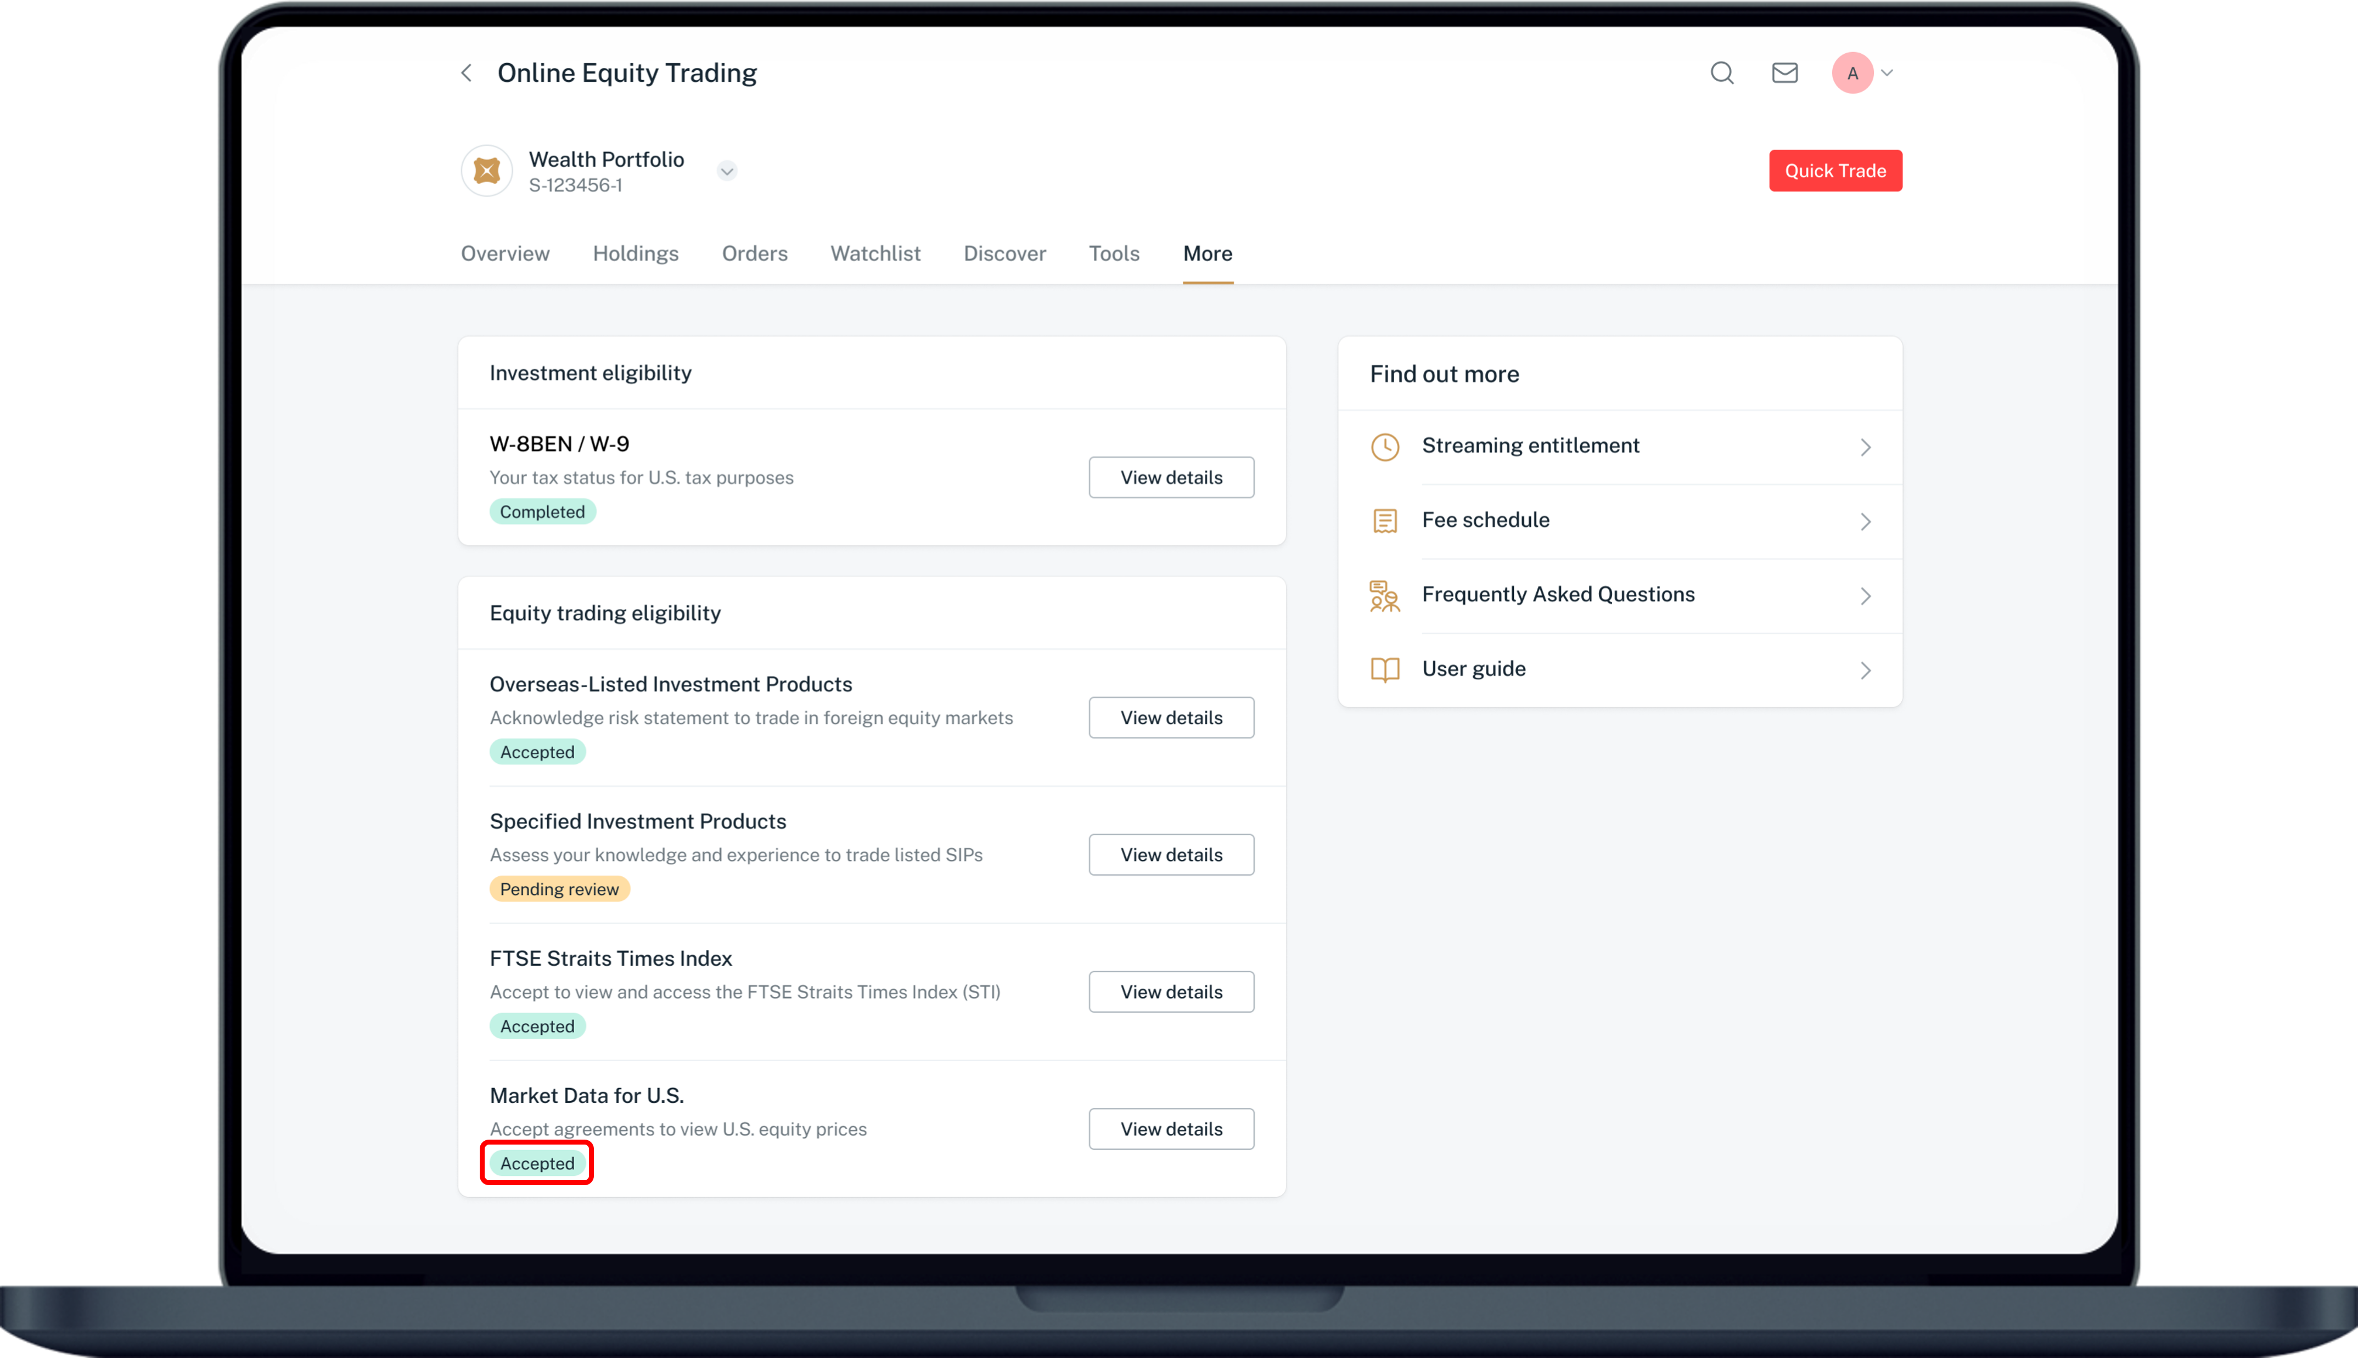
Task: Go to the Discover tab
Action: click(x=1004, y=253)
